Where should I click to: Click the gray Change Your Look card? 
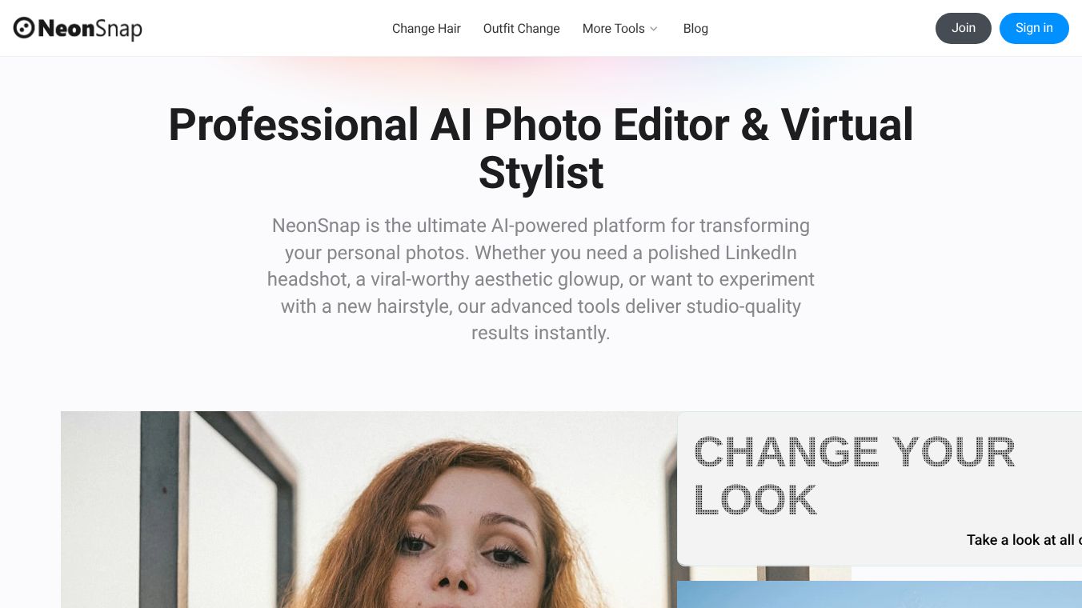[x=880, y=489]
